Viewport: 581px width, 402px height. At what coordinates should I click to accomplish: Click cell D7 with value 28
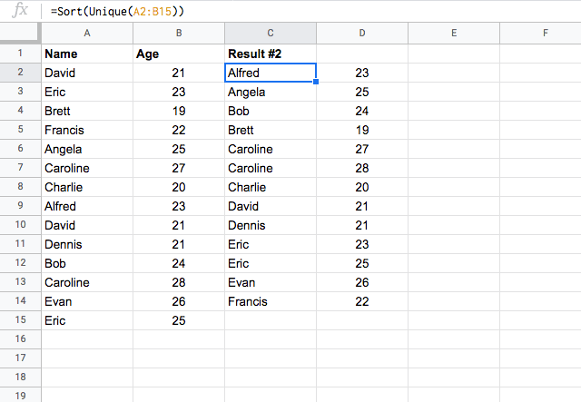(x=362, y=168)
